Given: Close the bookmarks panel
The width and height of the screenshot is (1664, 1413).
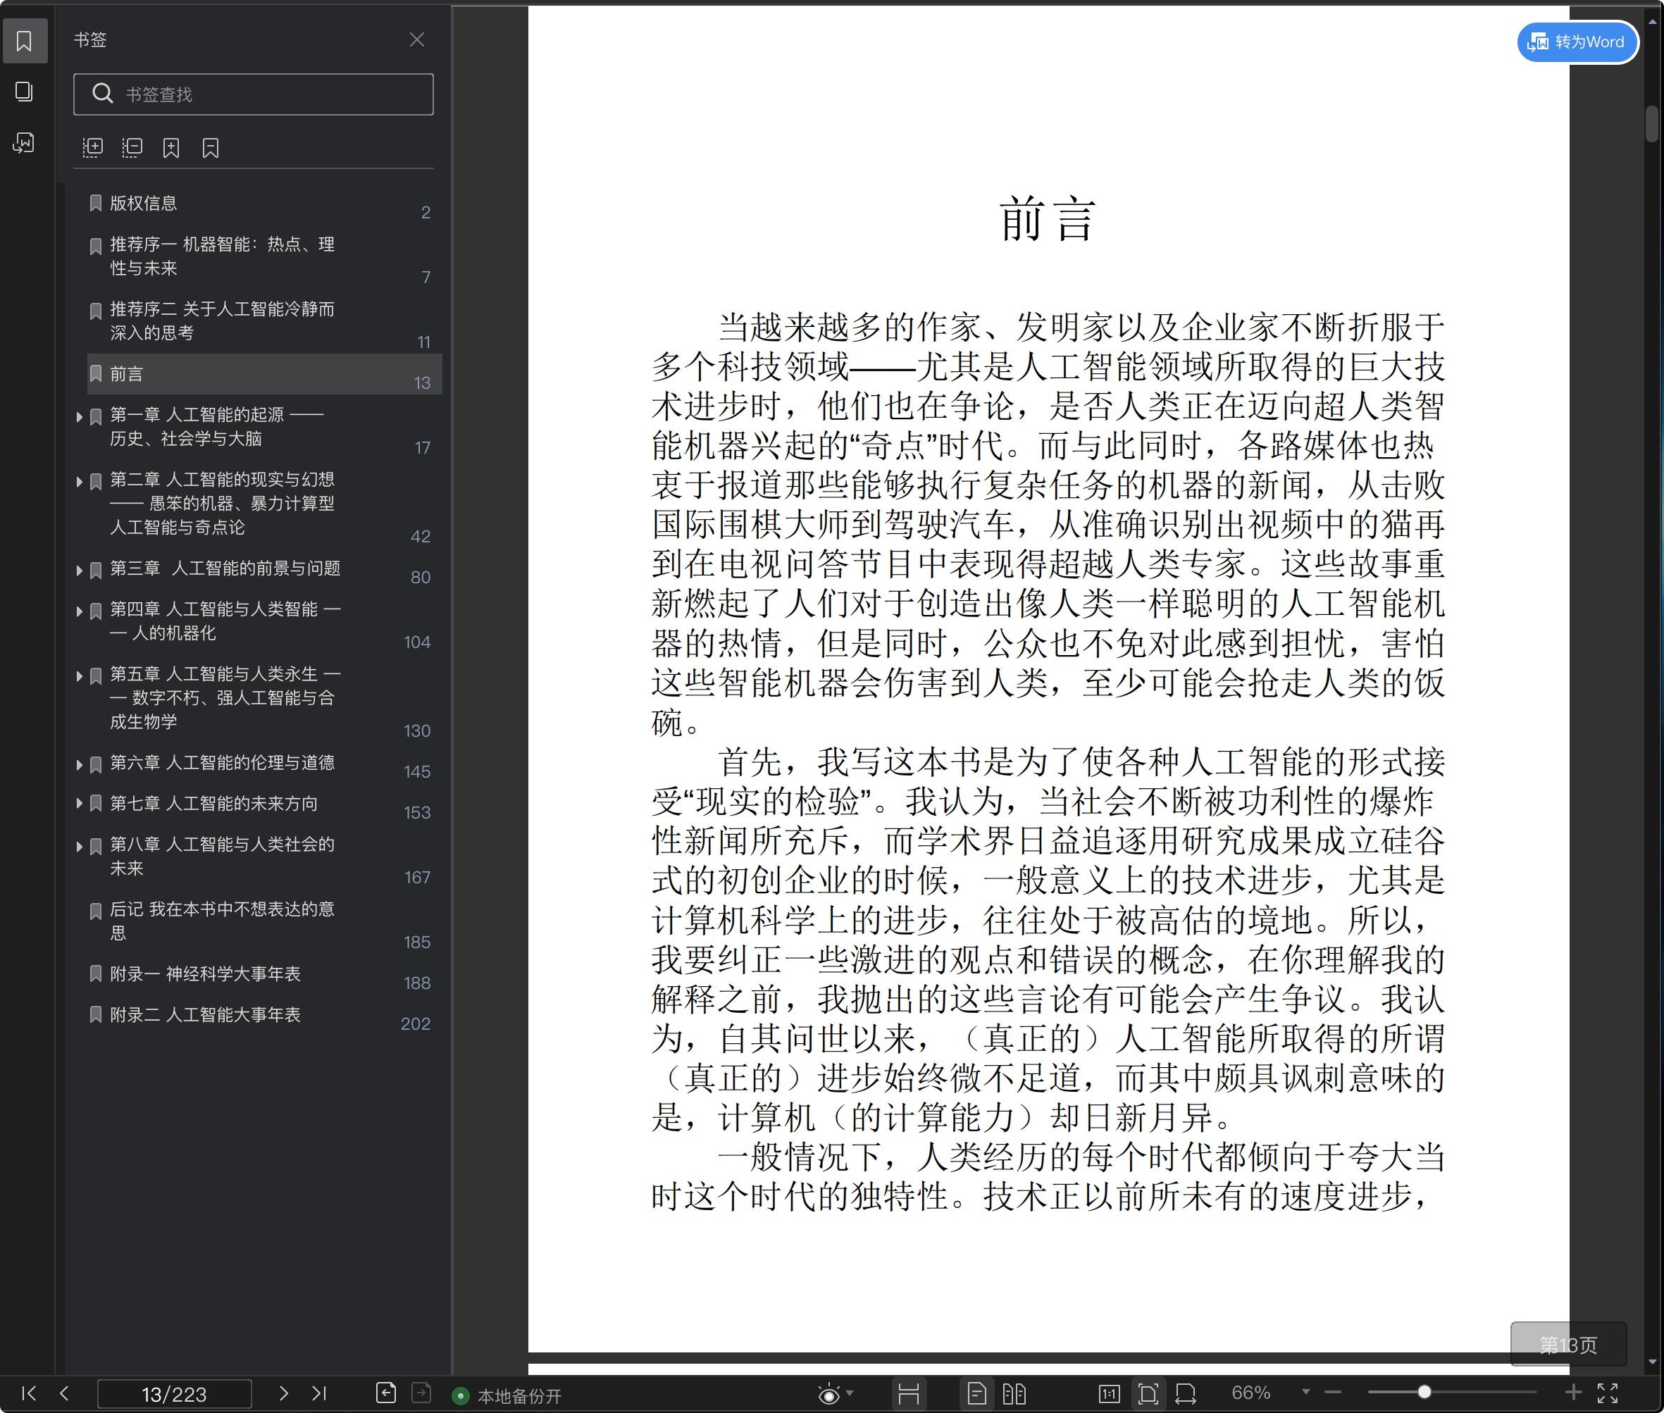Looking at the screenshot, I should 416,40.
